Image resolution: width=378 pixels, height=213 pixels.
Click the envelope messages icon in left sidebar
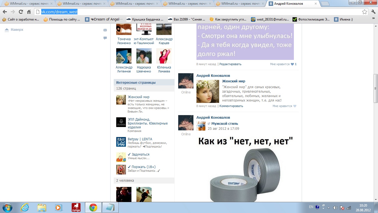(x=105, y=30)
